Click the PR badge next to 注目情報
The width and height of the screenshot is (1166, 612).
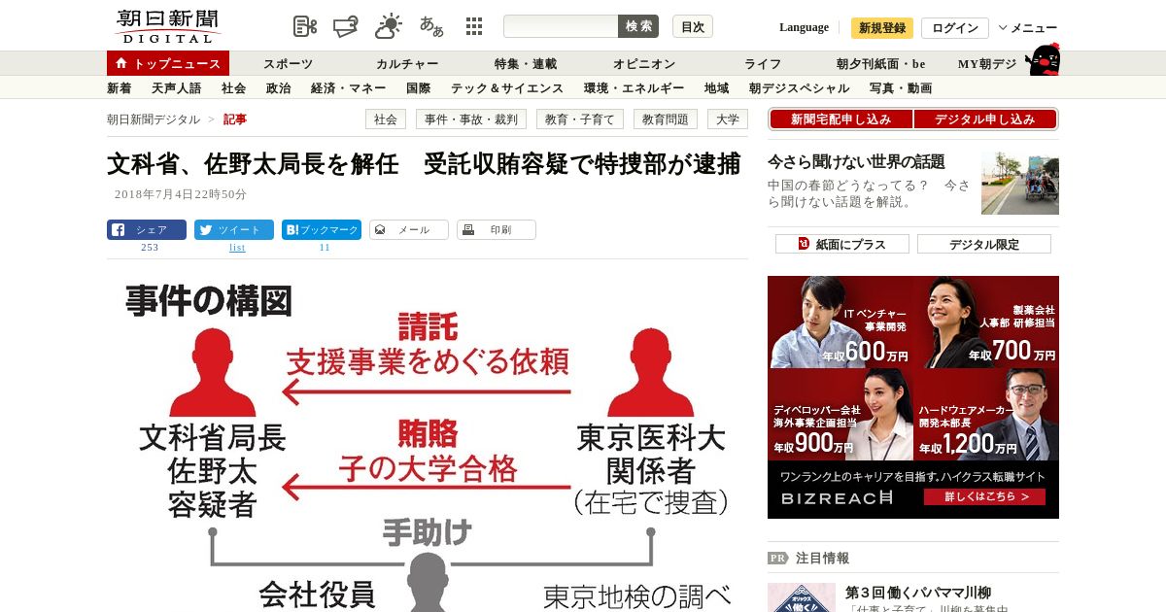[777, 559]
